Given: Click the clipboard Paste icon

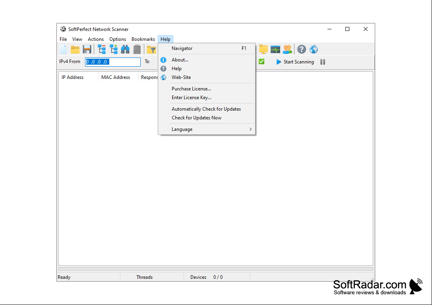Looking at the screenshot, I should (x=137, y=49).
